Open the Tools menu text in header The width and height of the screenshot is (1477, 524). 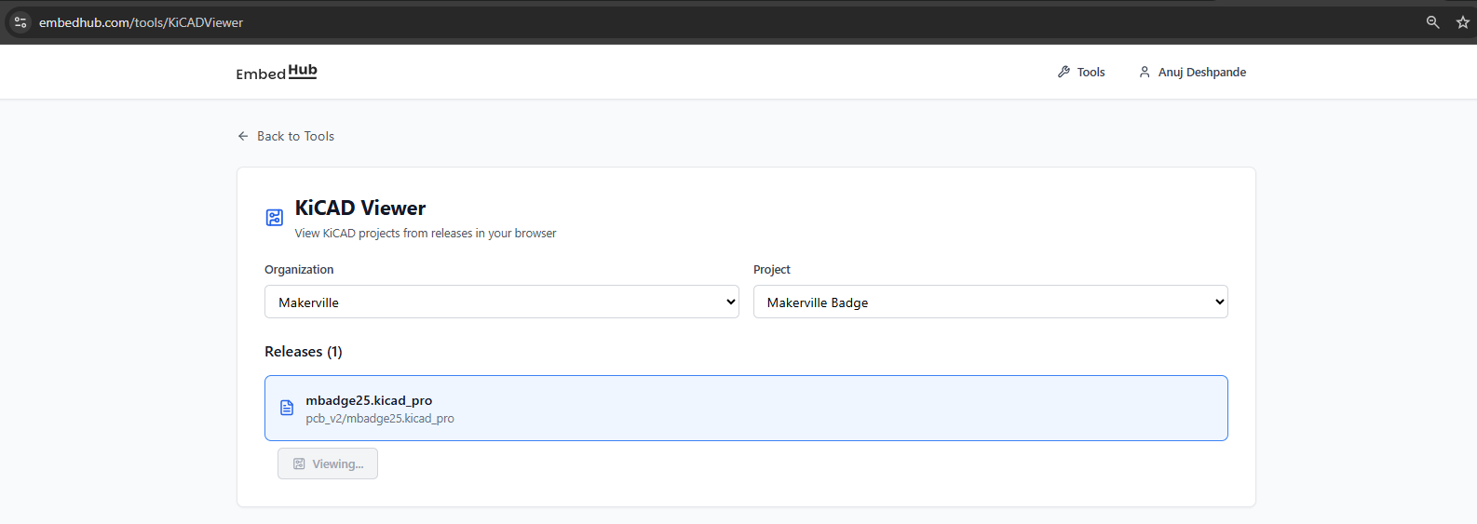click(x=1091, y=72)
